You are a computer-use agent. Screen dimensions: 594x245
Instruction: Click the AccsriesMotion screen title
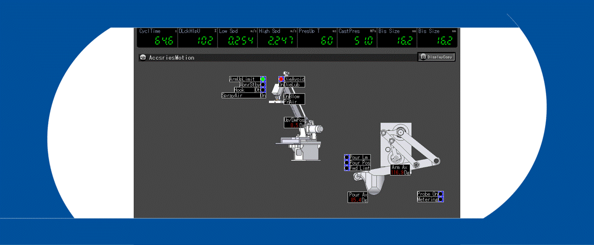[x=171, y=58]
